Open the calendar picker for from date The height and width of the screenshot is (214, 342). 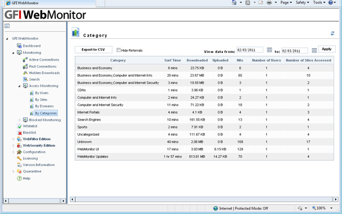coord(270,50)
